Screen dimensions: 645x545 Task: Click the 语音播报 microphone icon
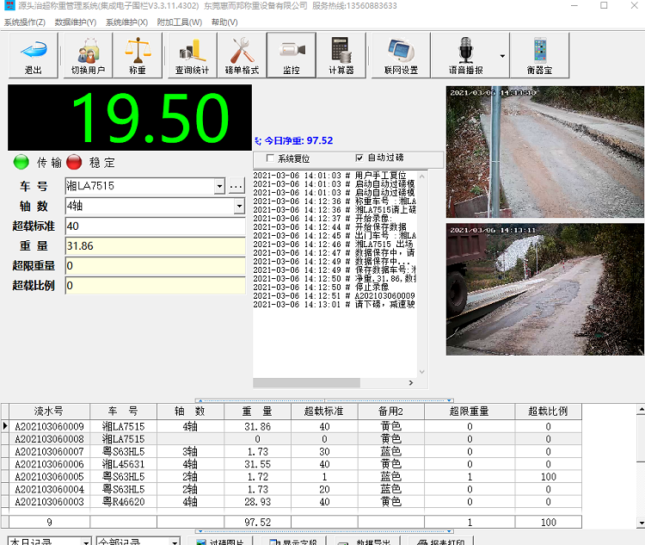tap(465, 55)
